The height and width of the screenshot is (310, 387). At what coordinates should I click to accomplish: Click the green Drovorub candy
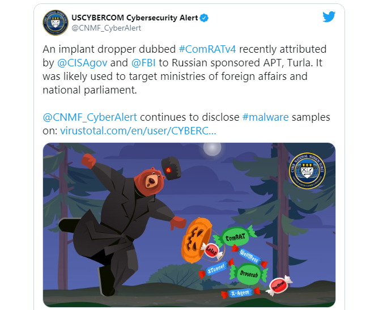(x=249, y=274)
